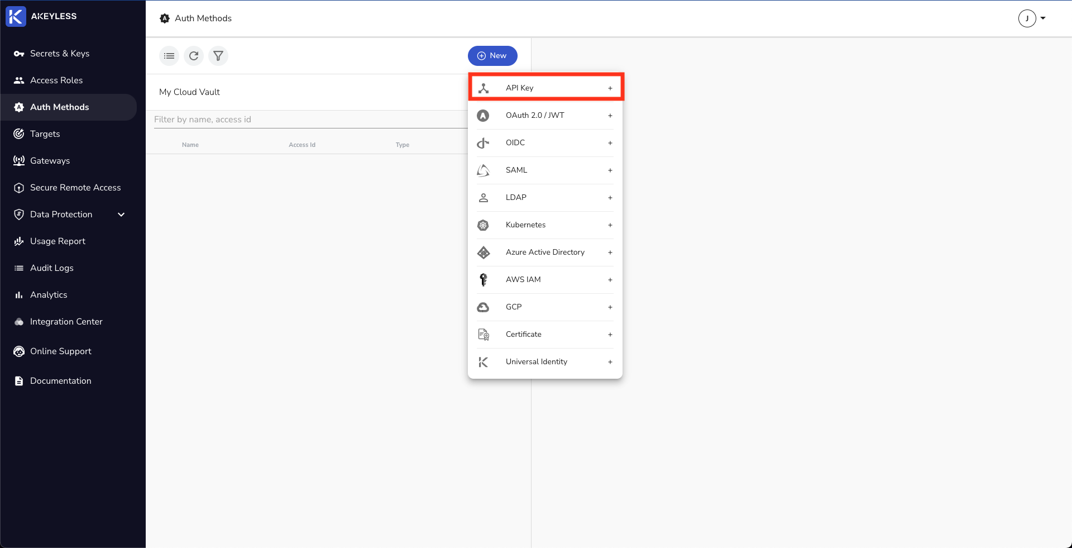
Task: Click the LDAP person icon
Action: coord(484,198)
